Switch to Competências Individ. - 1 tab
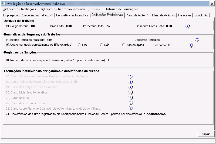Viewport: 216px width, 144px height. [37, 15]
